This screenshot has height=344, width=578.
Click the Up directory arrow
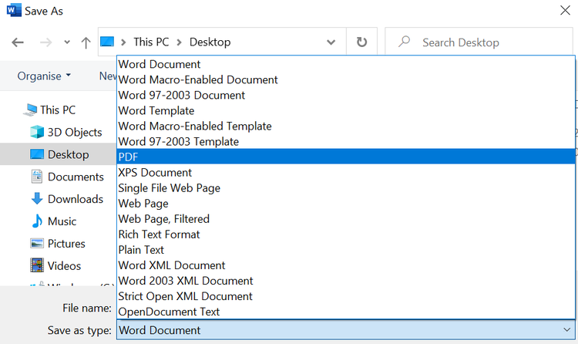(x=86, y=42)
